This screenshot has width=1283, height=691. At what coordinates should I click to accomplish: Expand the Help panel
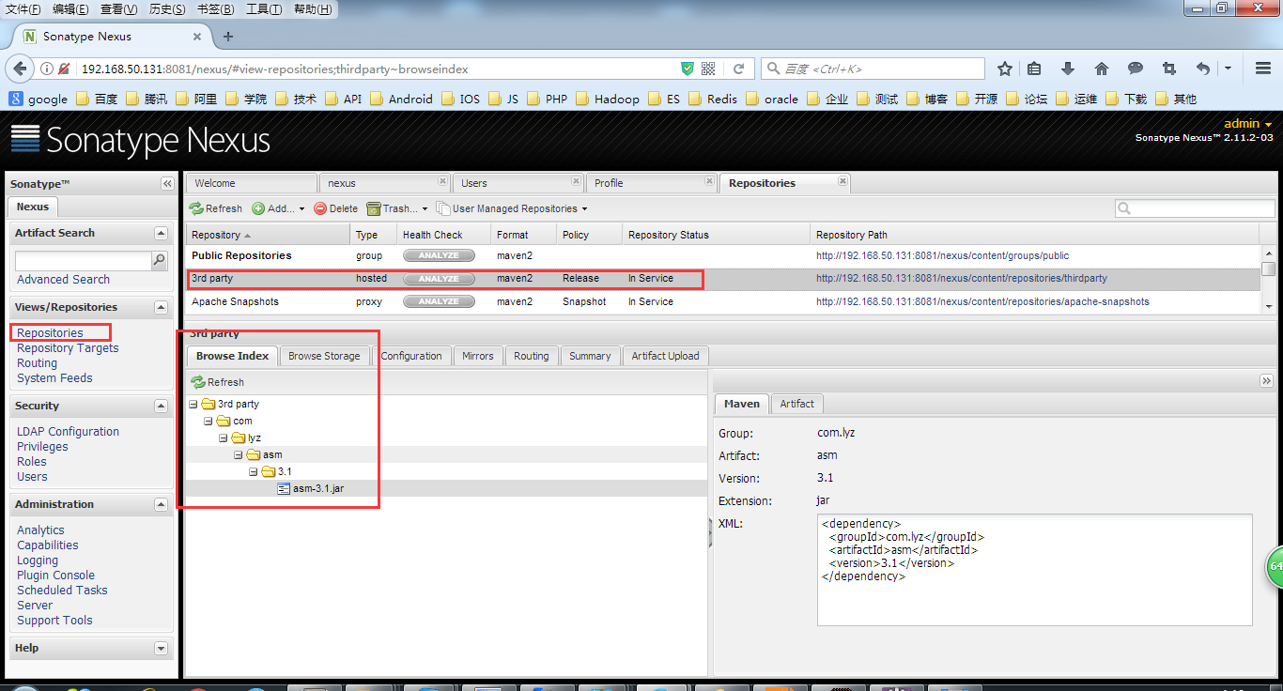pos(161,648)
